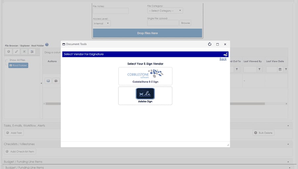This screenshot has width=298, height=169.
Task: Click the Add Task button
Action: click(x=14, y=133)
